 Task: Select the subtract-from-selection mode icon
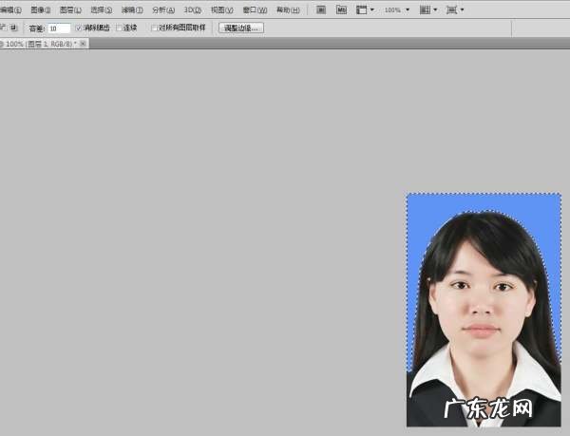click(3, 28)
